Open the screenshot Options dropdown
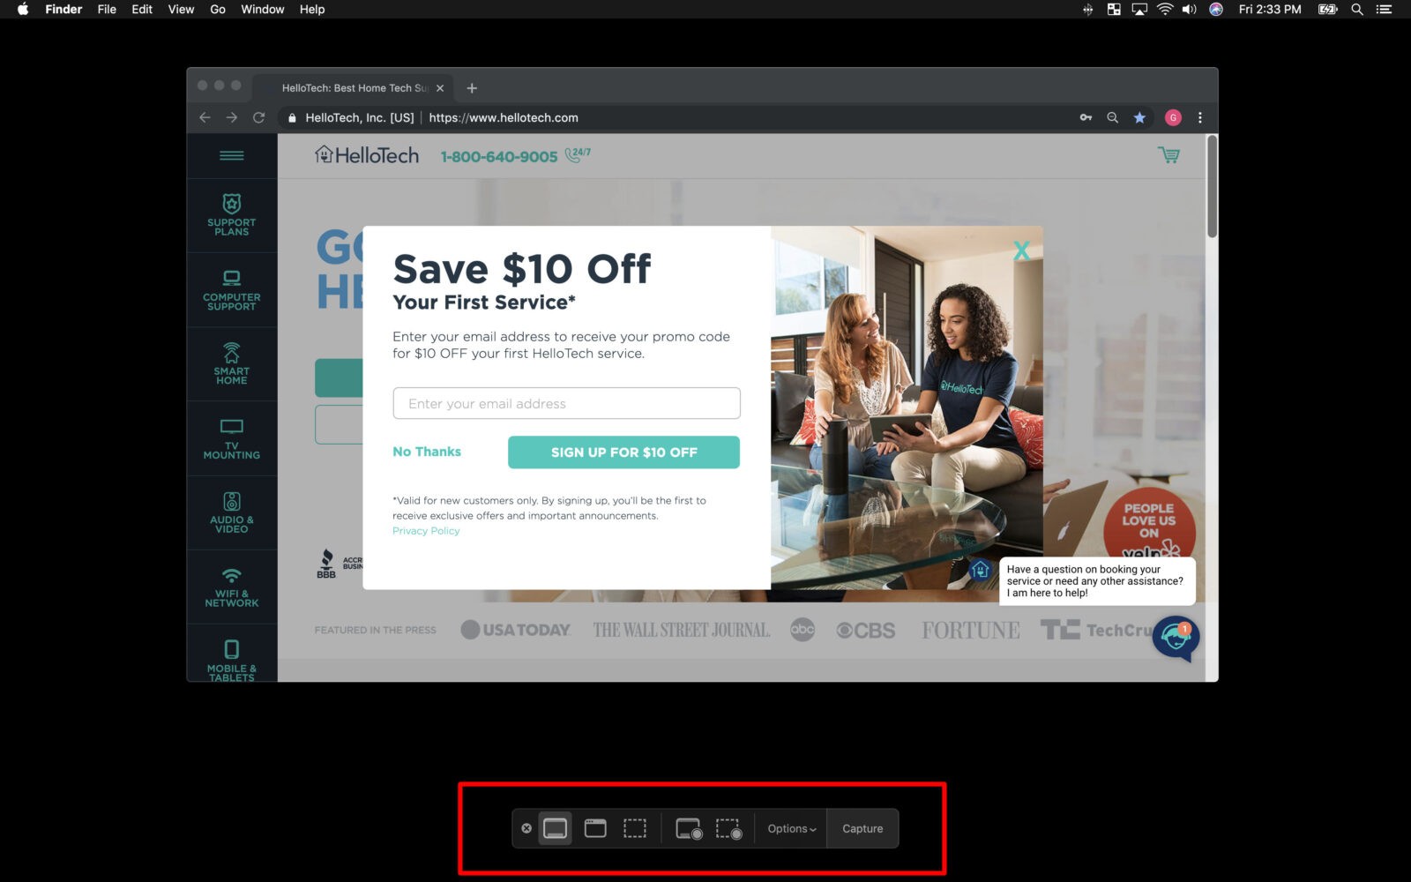The width and height of the screenshot is (1411, 882). coord(791,828)
